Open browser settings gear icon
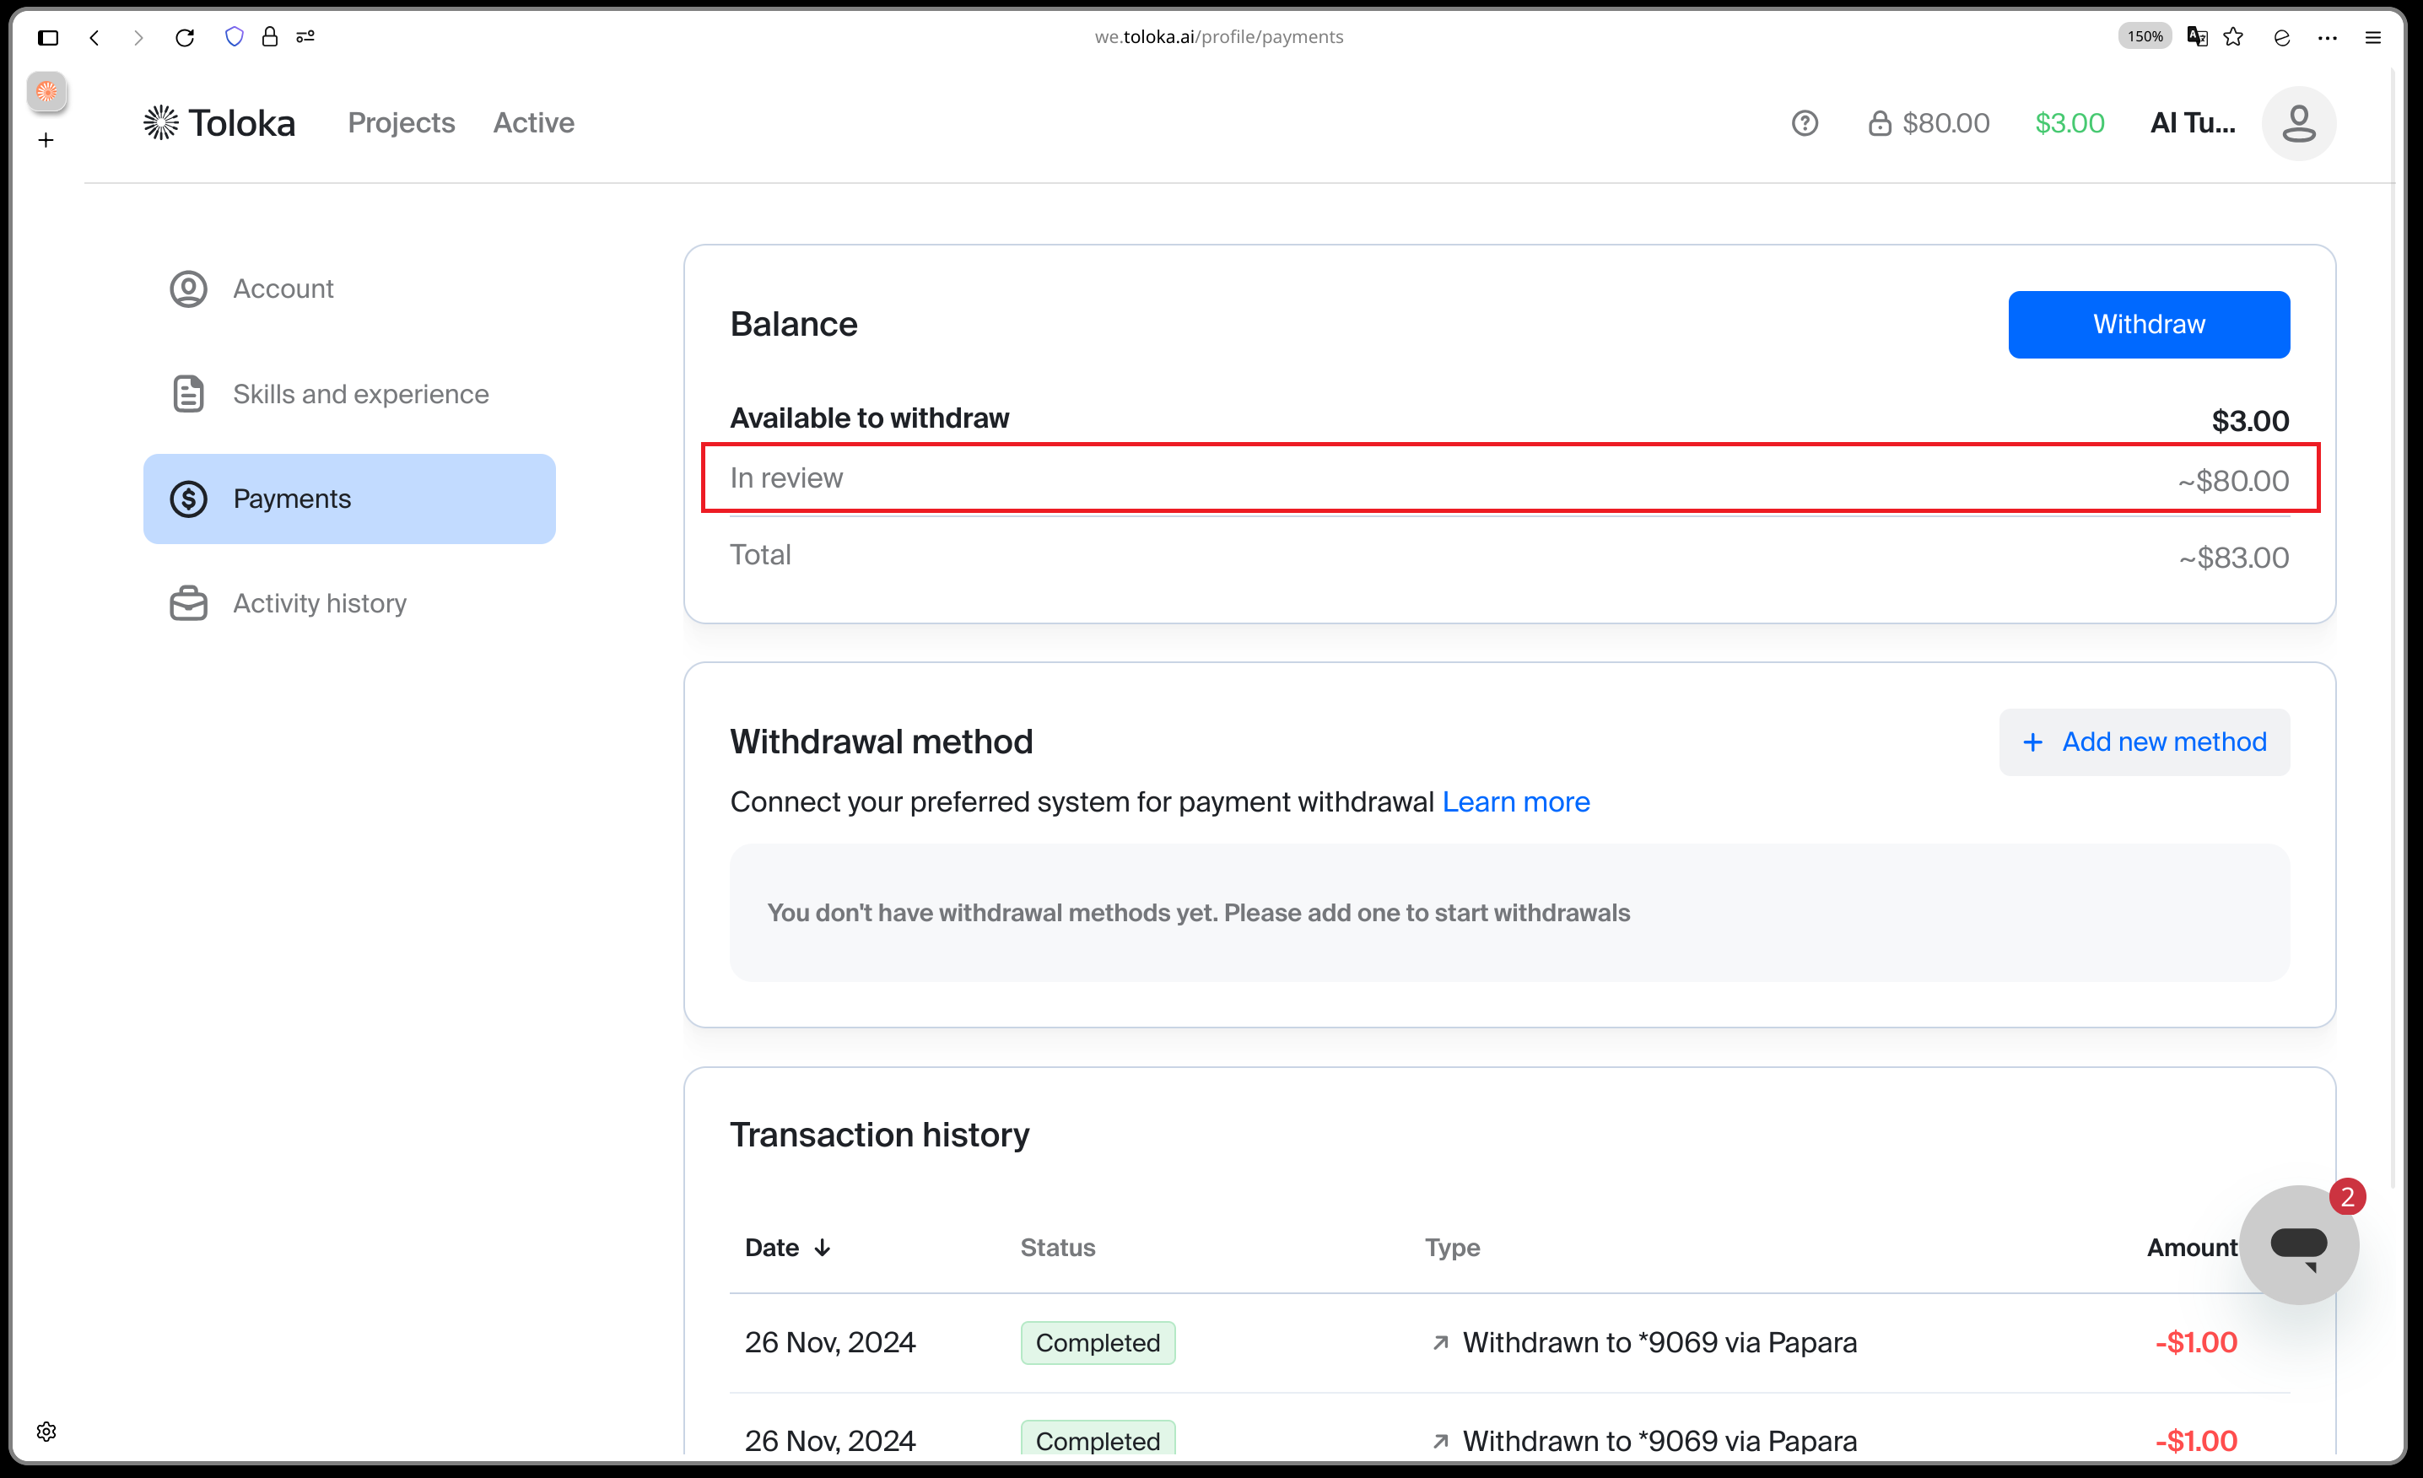Screen dimensions: 2423x1478 point(46,1431)
